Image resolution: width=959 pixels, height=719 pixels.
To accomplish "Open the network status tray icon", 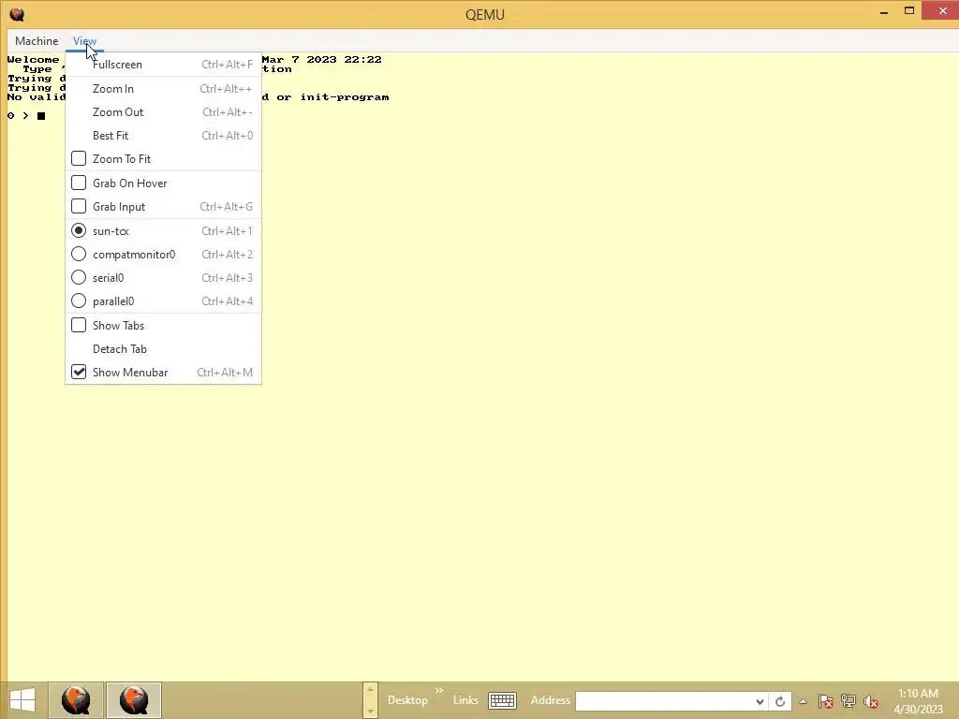I will point(848,701).
